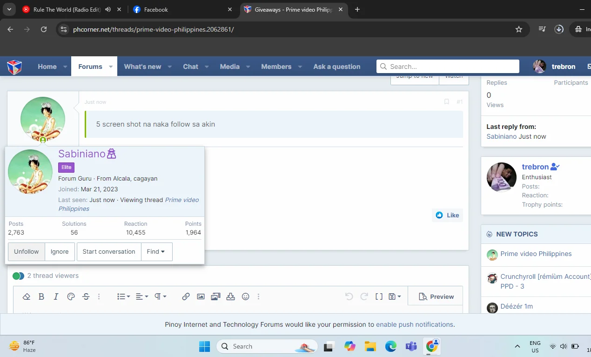Expand the list options dropdown
This screenshot has height=357, width=591.
coord(123,296)
